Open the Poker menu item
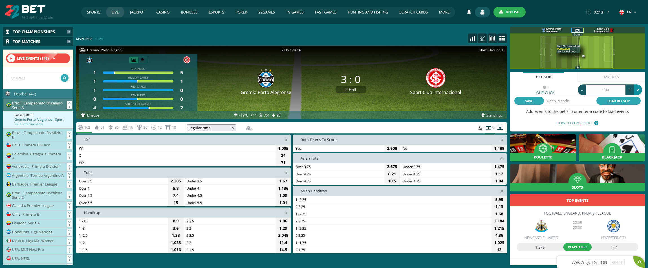 pos(241,12)
